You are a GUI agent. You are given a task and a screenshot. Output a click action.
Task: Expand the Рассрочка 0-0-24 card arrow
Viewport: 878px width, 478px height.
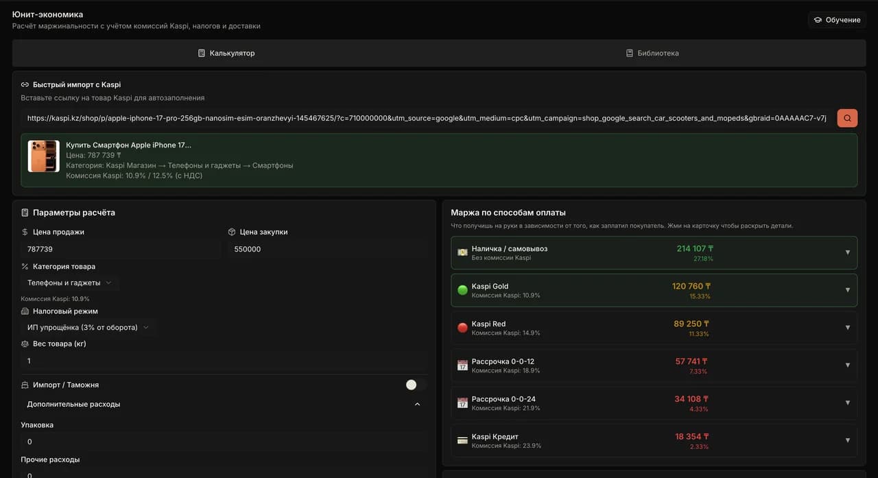tap(847, 403)
